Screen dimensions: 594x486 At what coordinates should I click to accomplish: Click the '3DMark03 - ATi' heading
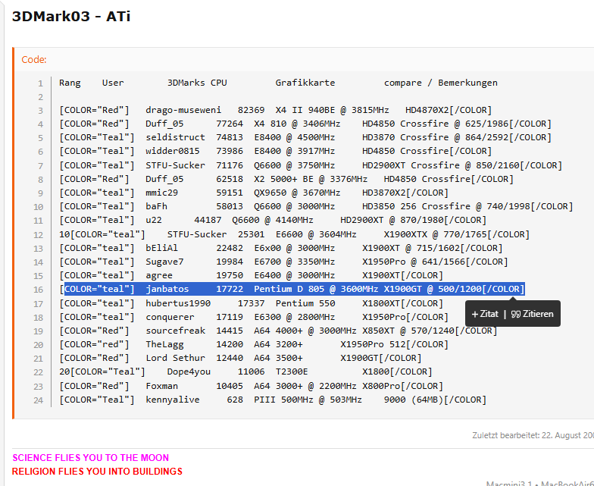[x=71, y=17]
